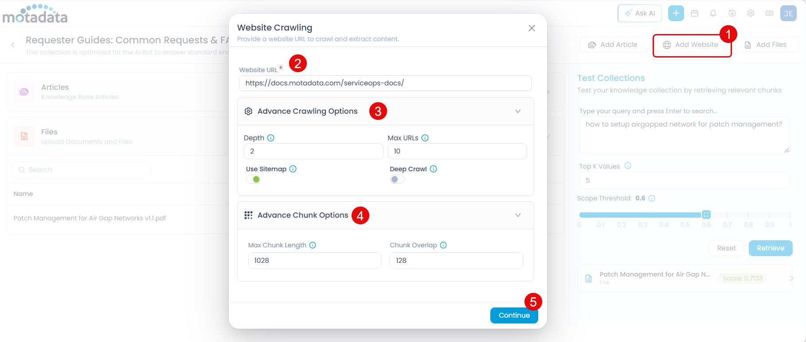Open the settings gear in top bar
Screen dimensions: 806x342
[751, 13]
